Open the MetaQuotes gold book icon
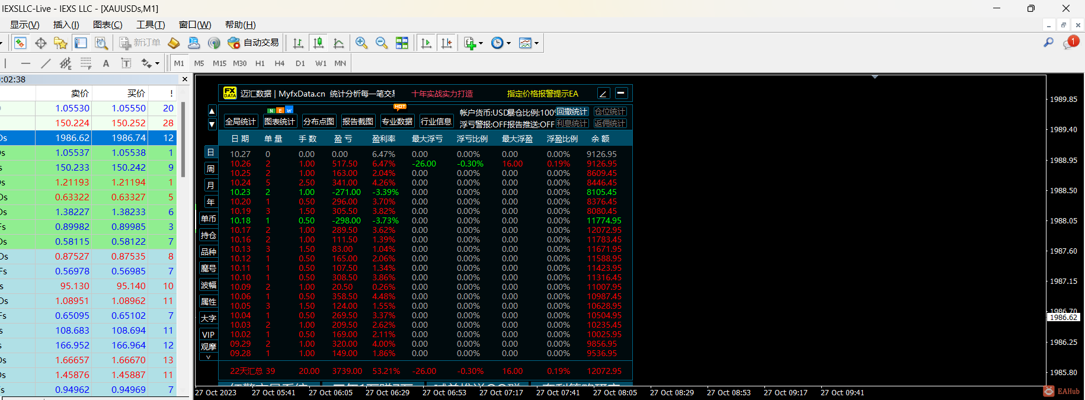Image resolution: width=1085 pixels, height=400 pixels. coord(174,43)
